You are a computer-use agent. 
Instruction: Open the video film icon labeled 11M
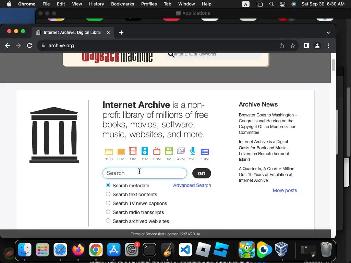(133, 151)
